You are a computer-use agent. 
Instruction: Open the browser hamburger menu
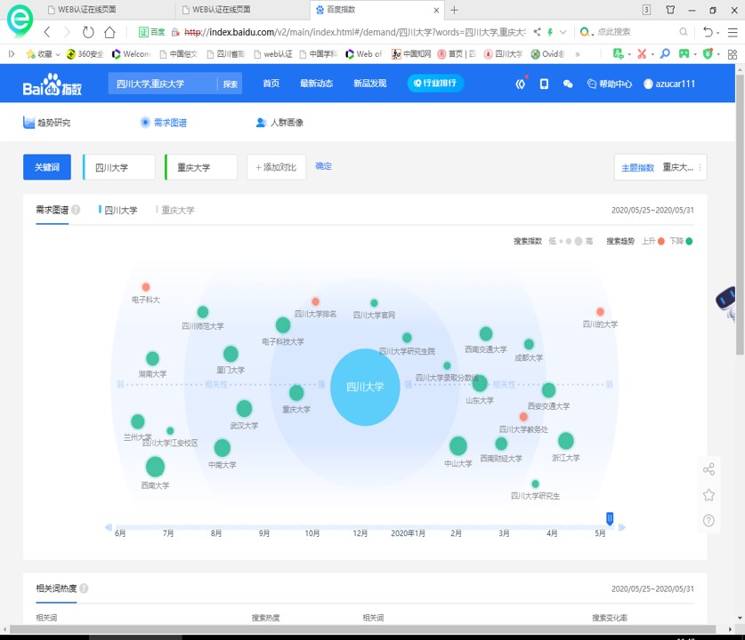pyautogui.click(x=733, y=32)
